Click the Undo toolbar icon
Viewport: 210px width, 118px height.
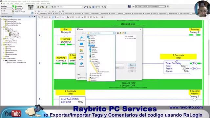58,7
